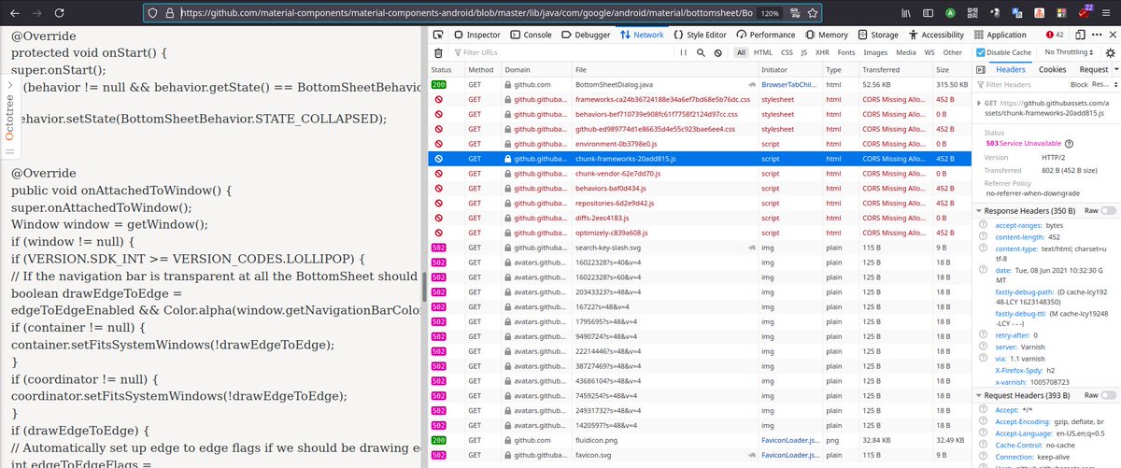Click the browser address bar URL
This screenshot has width=1121, height=468.
pos(467,14)
